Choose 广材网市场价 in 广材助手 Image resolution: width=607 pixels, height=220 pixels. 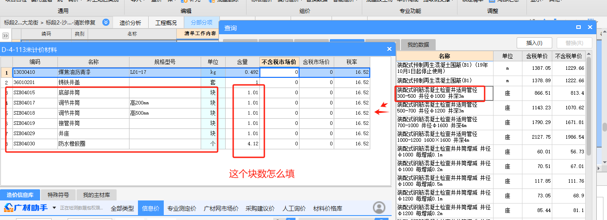click(221, 208)
